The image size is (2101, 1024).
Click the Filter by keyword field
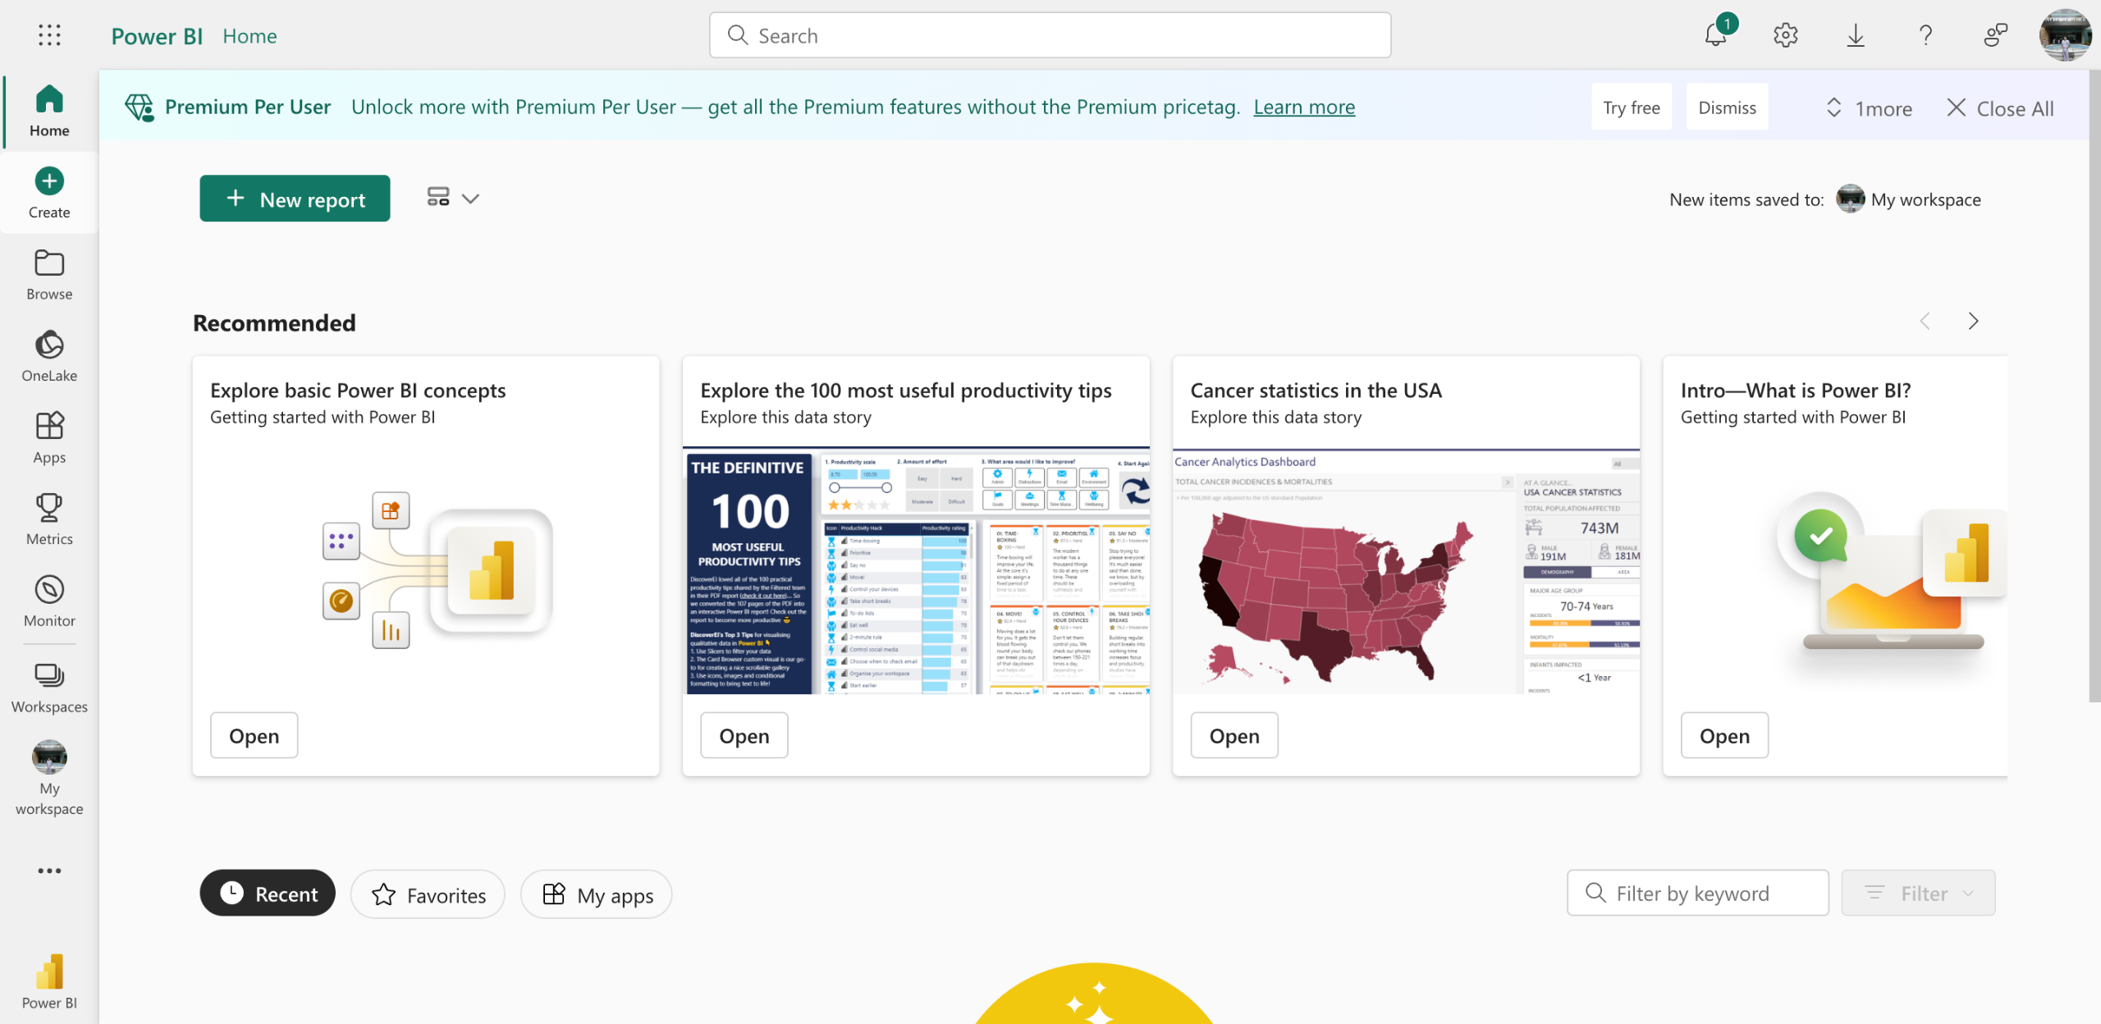point(1697,893)
